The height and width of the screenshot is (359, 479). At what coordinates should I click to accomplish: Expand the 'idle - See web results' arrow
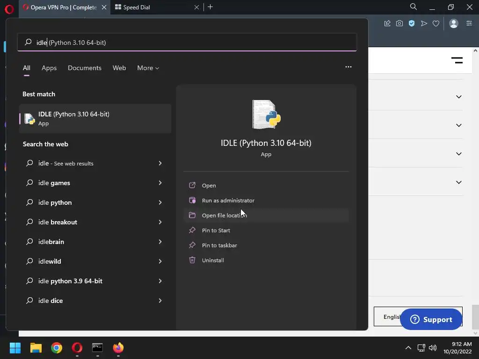(160, 163)
